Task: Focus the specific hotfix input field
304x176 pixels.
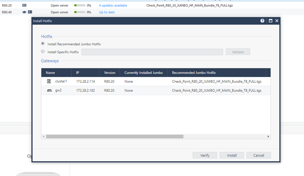Action: tap(152, 52)
